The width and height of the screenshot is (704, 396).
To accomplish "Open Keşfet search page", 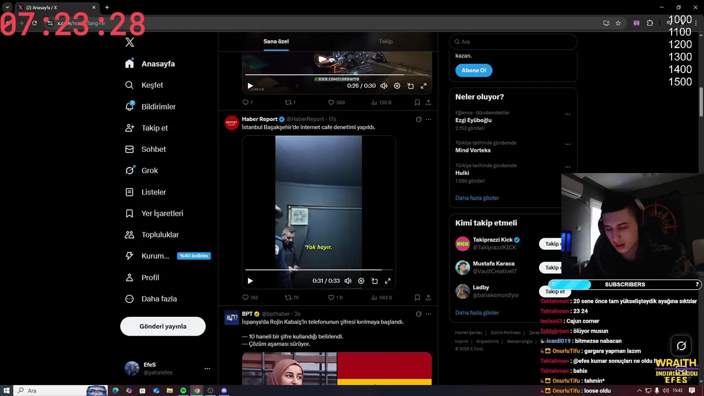I will pyautogui.click(x=144, y=85).
